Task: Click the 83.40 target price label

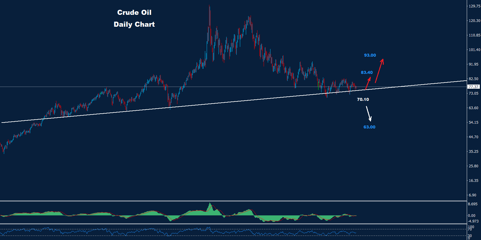Action: tap(367, 72)
